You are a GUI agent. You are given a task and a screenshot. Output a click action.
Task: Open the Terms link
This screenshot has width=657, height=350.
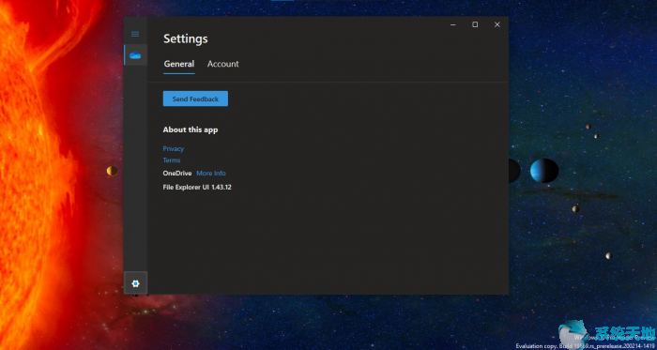point(172,160)
